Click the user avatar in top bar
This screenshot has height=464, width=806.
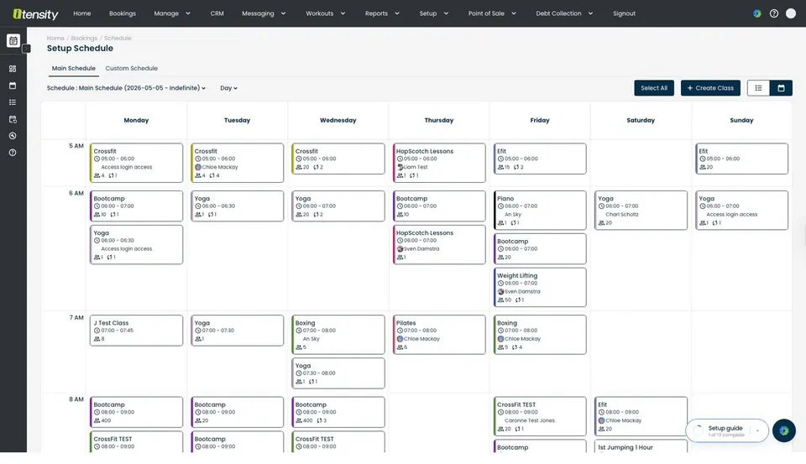(x=791, y=14)
